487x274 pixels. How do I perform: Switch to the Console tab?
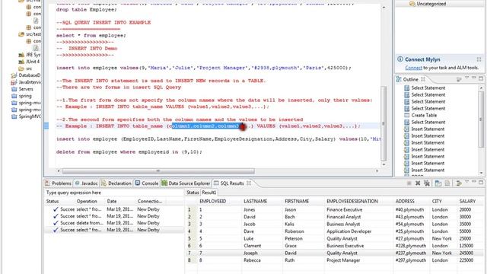coord(147,183)
